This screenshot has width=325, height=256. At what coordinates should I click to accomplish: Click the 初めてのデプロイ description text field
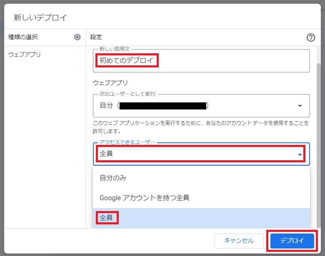[x=201, y=61]
